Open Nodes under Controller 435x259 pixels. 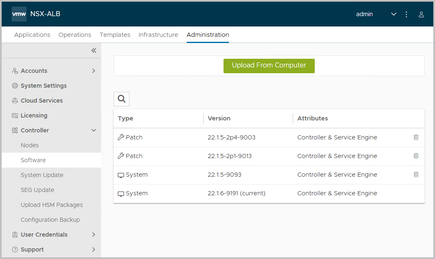[30, 145]
